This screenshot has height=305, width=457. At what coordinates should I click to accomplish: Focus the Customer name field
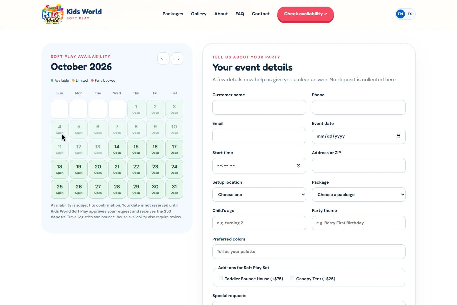click(259, 107)
